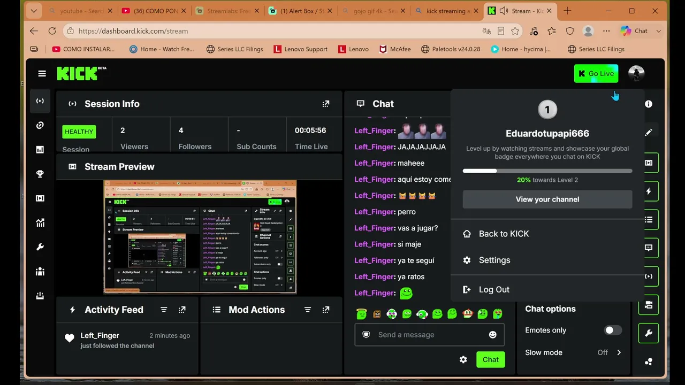Screen dimensions: 685x385
Task: Reload the page with browser refresh button
Action: [52, 31]
